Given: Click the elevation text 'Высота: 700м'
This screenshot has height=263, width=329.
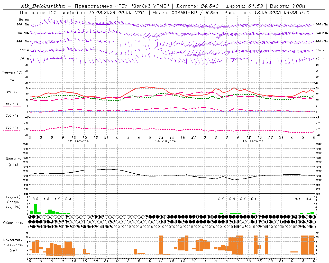Looking at the screenshot, I should (287, 6).
